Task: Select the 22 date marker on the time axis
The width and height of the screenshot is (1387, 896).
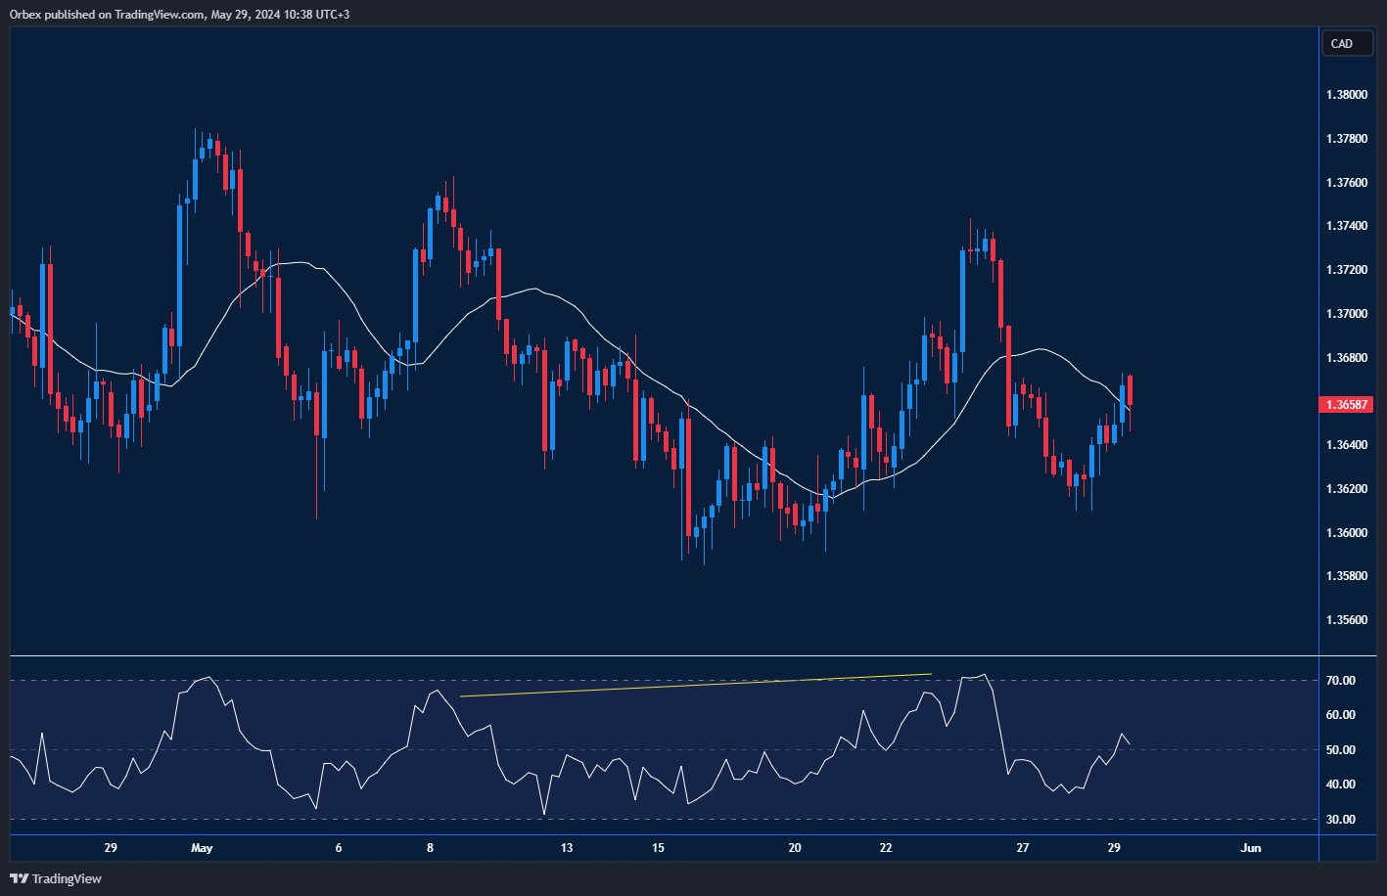Action: click(x=886, y=848)
